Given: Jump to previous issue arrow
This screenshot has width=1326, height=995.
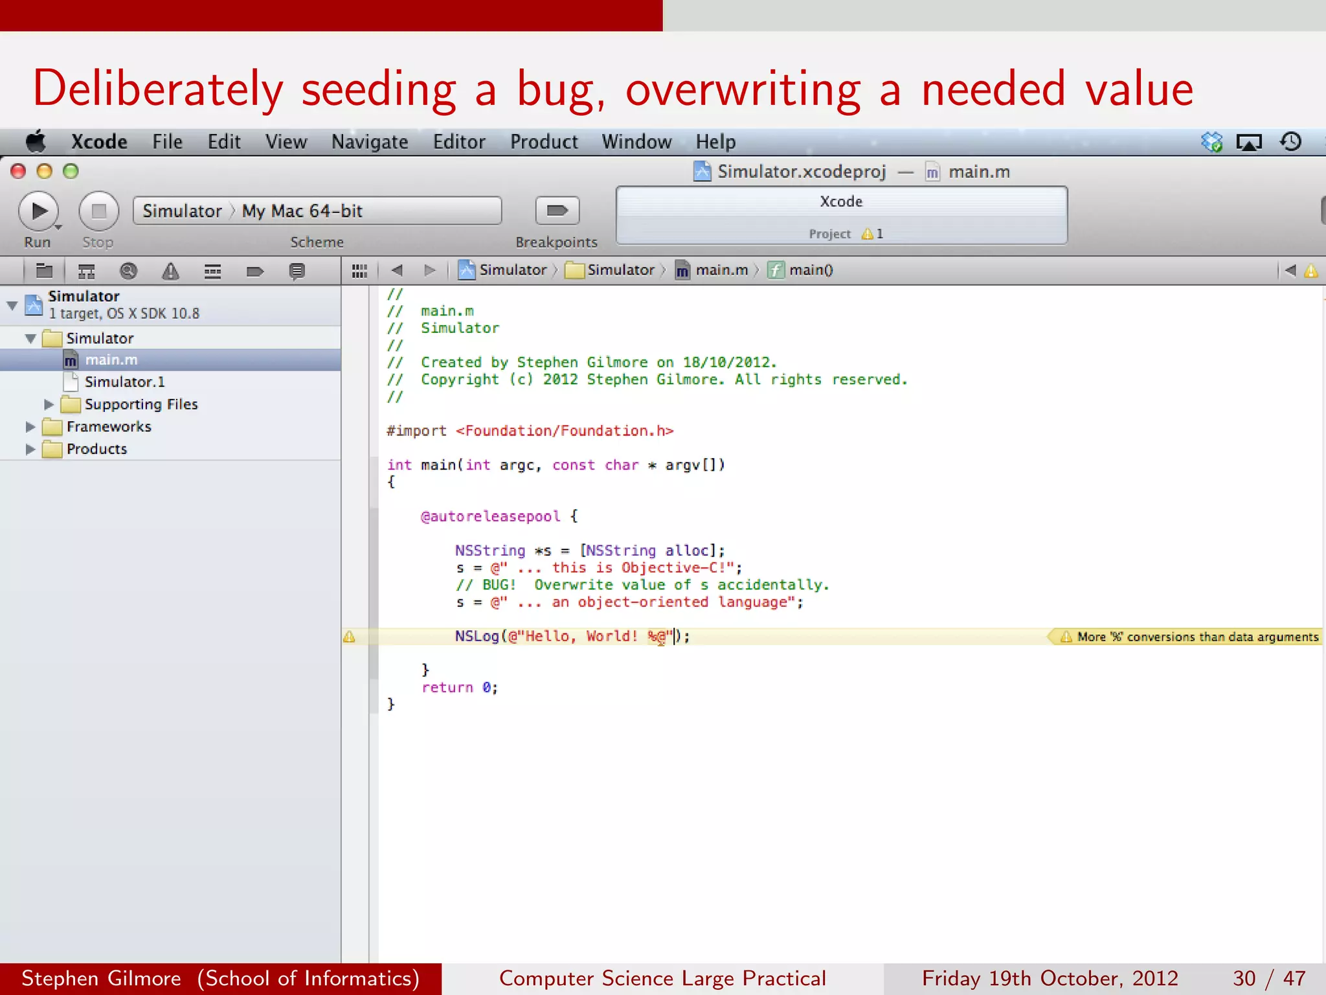Looking at the screenshot, I should (x=1290, y=270).
